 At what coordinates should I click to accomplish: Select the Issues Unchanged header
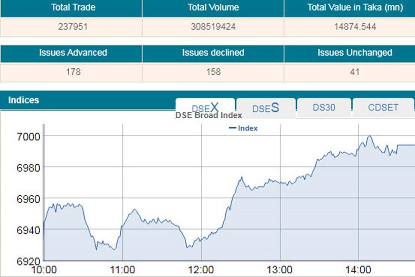tap(355, 53)
